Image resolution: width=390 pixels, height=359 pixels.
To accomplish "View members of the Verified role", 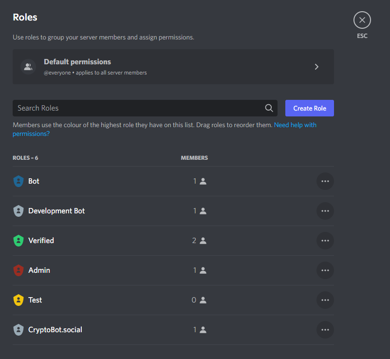I will click(x=199, y=241).
